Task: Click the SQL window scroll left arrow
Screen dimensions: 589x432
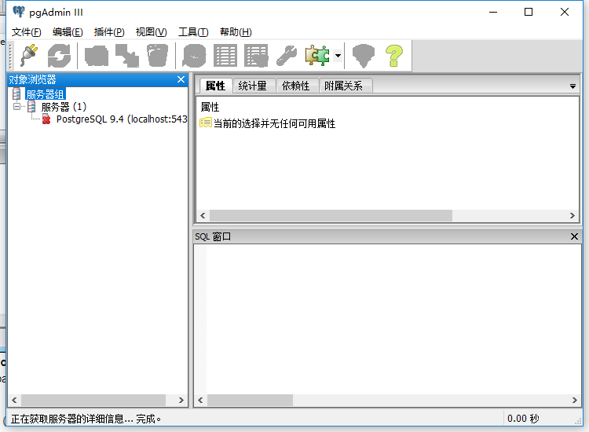Action: pos(200,400)
